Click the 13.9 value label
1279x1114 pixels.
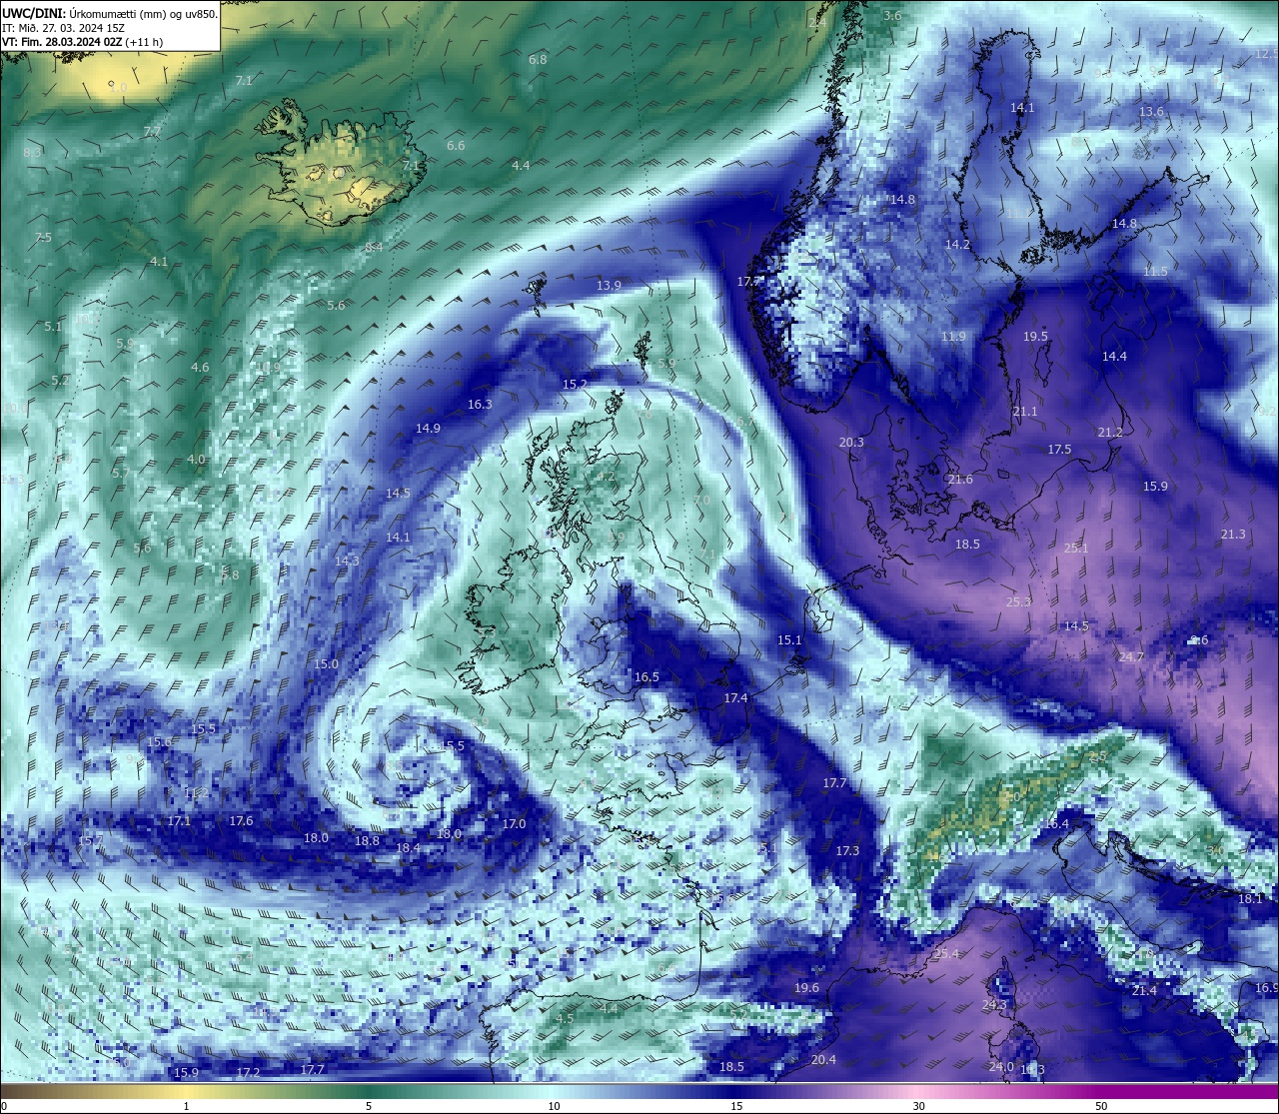[609, 285]
